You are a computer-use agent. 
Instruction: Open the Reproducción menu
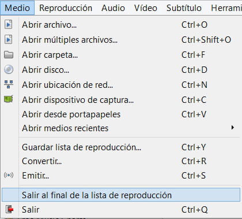[x=66, y=8]
